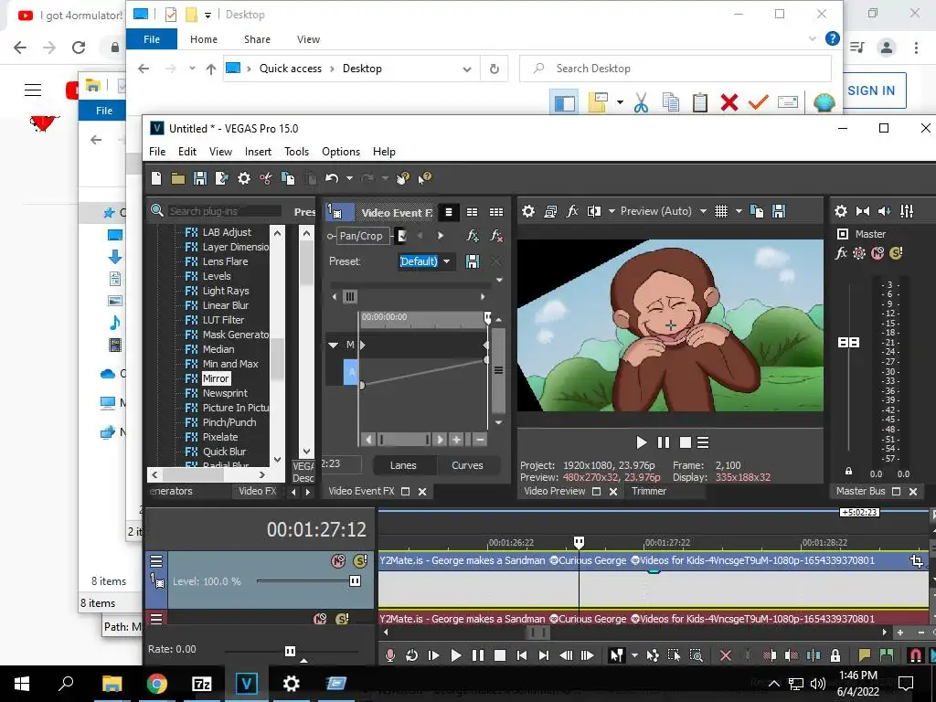Open the undo history dropdown arrow
Image resolution: width=936 pixels, height=702 pixels.
[x=349, y=178]
